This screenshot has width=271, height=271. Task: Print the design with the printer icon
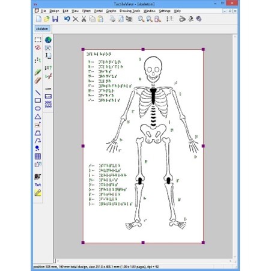point(112,19)
